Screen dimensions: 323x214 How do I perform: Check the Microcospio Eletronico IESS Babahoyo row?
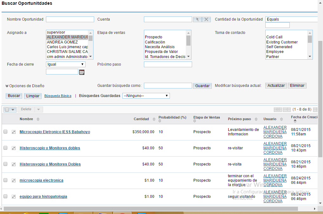coord(5,132)
